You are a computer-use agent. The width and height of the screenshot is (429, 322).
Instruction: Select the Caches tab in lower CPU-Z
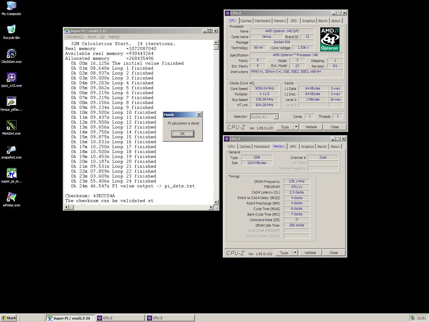245,147
